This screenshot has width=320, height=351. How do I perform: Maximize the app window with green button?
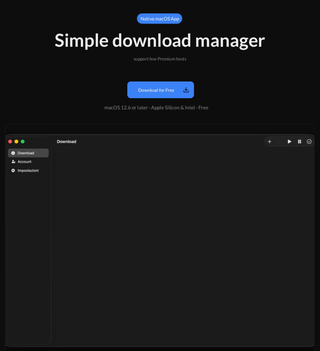coord(23,142)
